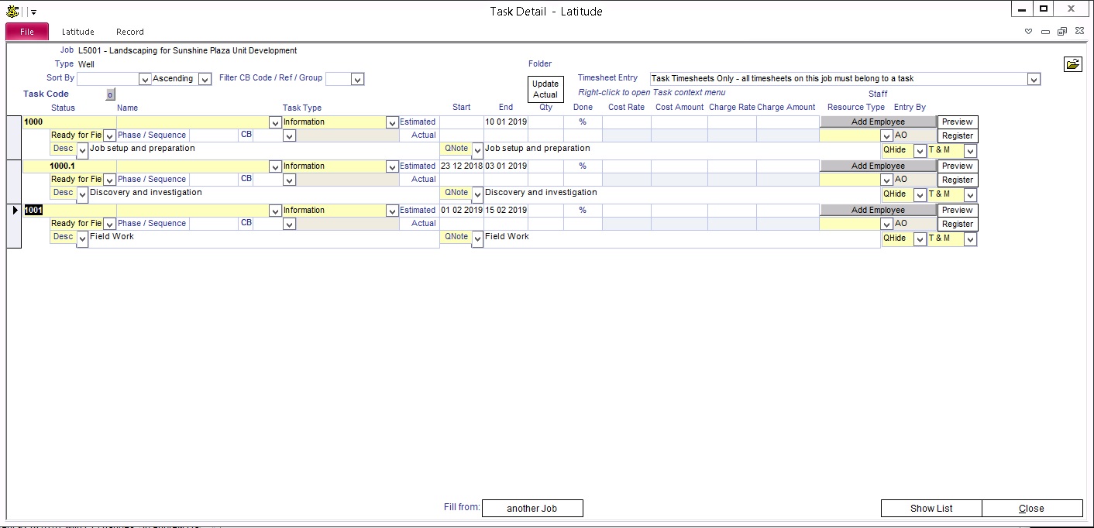The height and width of the screenshot is (528, 1094).
Task: Click the Latitude application logo icon
Action: coord(12,11)
